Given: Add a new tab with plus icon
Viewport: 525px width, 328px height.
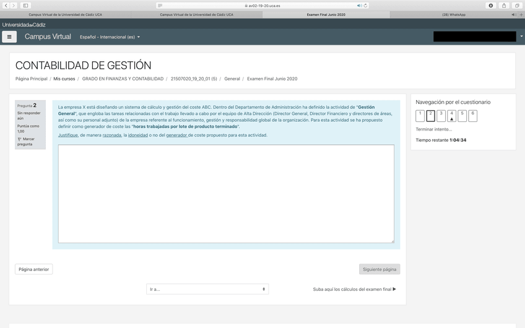Looking at the screenshot, I should [x=521, y=15].
